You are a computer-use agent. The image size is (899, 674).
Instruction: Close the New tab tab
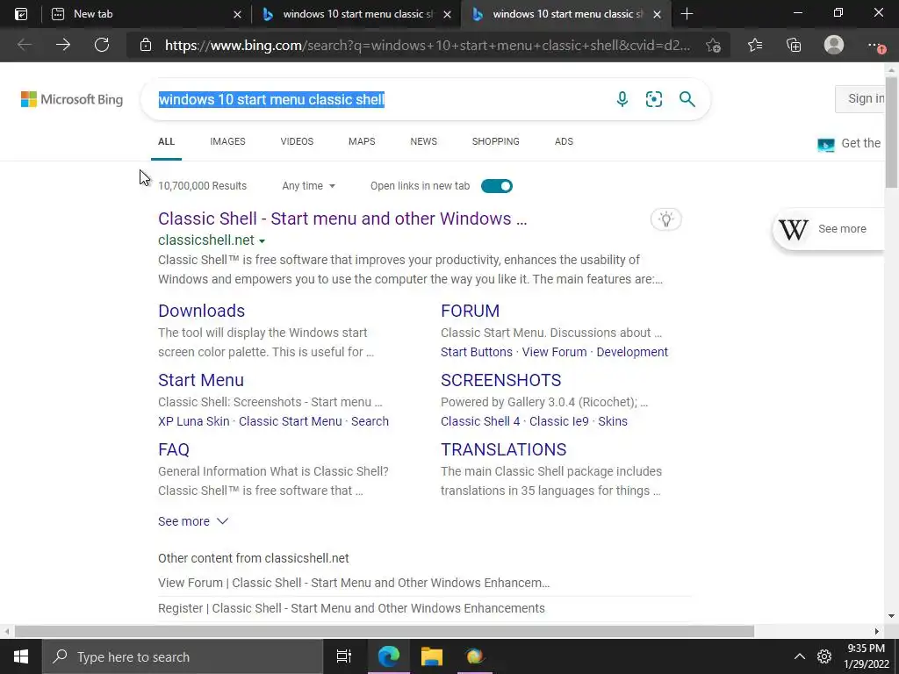click(237, 14)
